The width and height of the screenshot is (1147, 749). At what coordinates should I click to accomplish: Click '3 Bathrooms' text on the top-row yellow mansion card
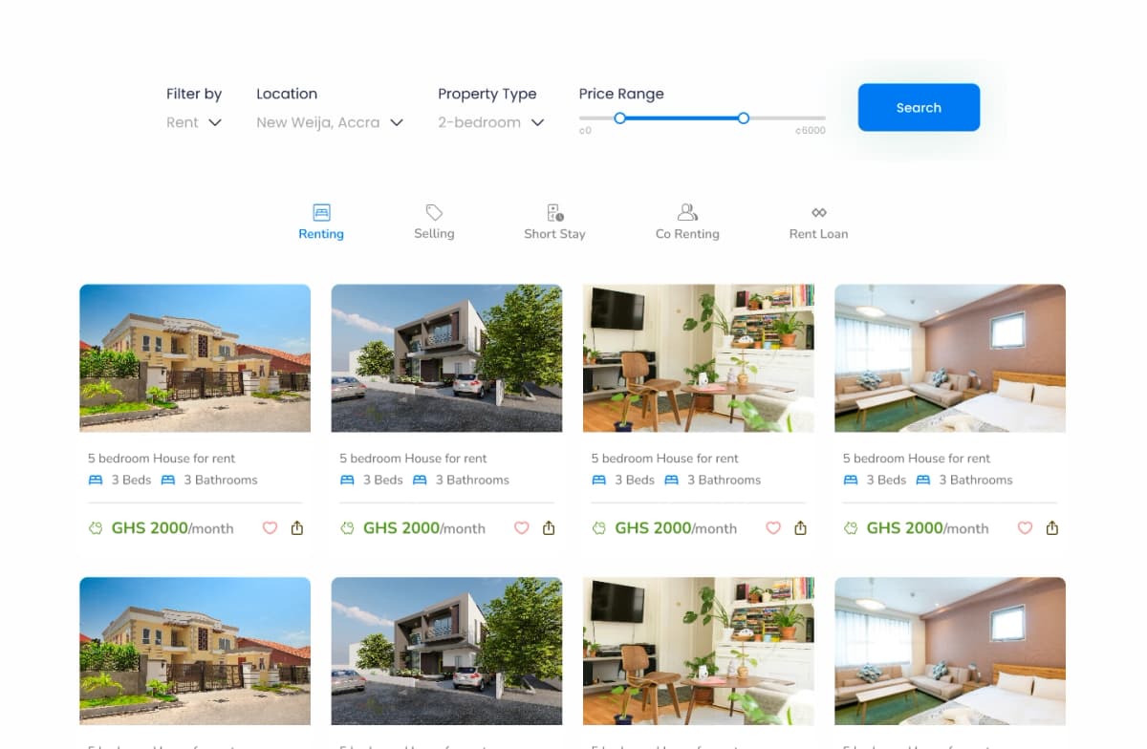[x=221, y=480]
